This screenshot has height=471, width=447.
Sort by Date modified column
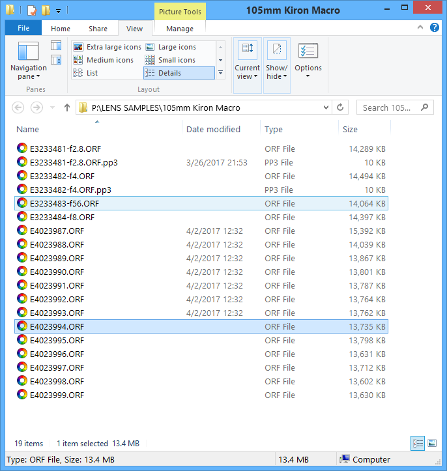pyautogui.click(x=213, y=129)
